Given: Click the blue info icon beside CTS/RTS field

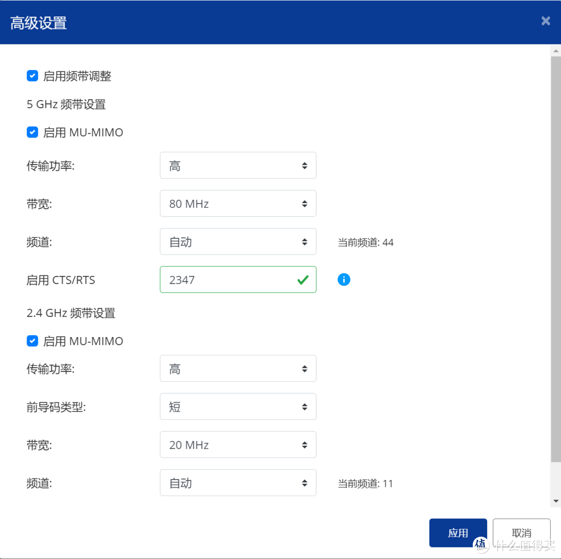Looking at the screenshot, I should [x=343, y=279].
